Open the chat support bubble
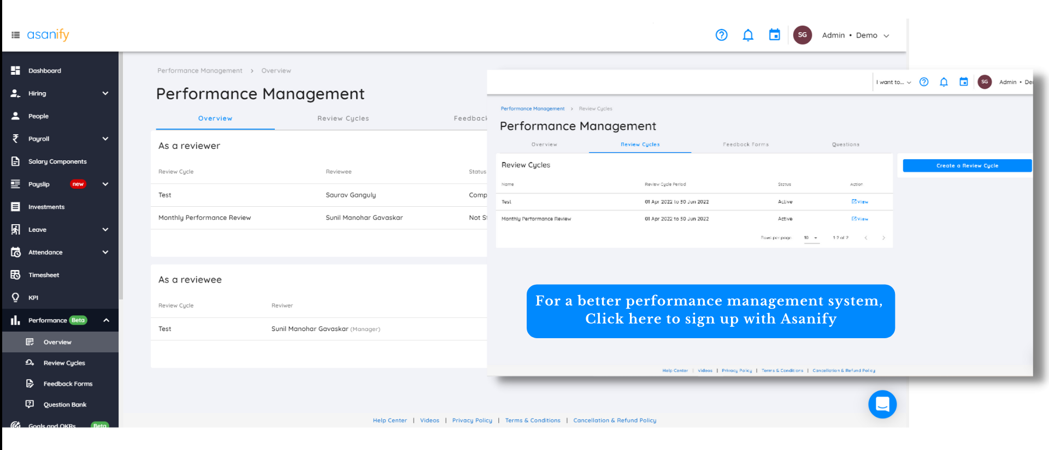The image size is (1049, 450). (882, 404)
